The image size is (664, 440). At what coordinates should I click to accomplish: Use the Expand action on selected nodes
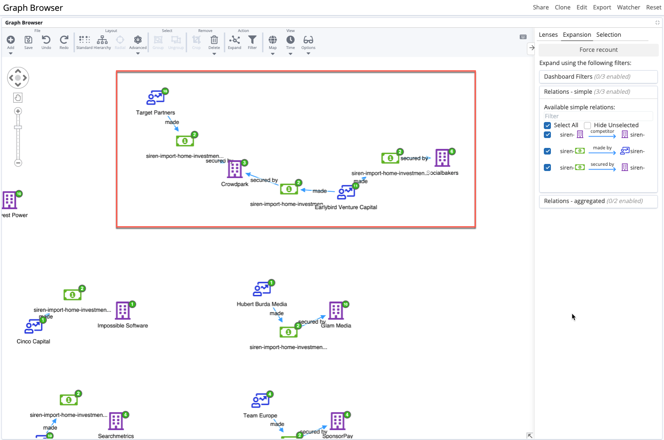(234, 42)
